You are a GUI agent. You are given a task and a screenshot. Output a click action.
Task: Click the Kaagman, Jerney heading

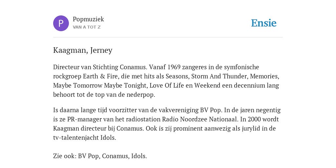pyautogui.click(x=83, y=50)
